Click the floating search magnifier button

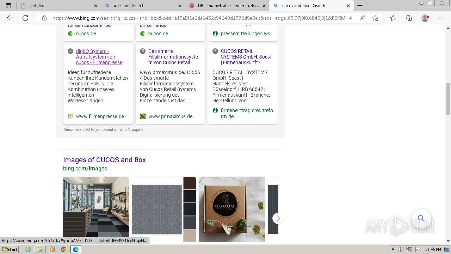point(421,218)
